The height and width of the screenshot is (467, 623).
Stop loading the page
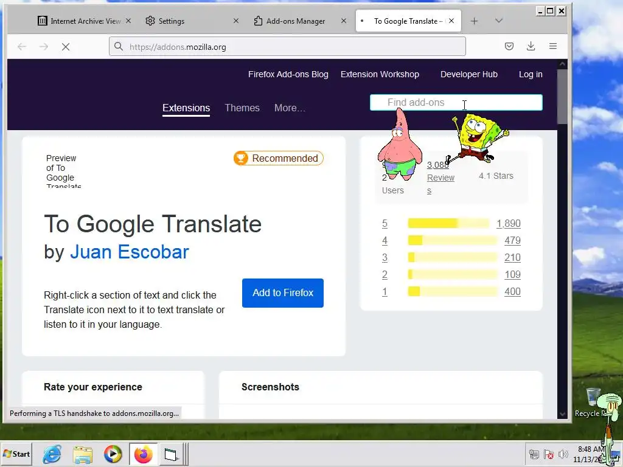pos(66,47)
